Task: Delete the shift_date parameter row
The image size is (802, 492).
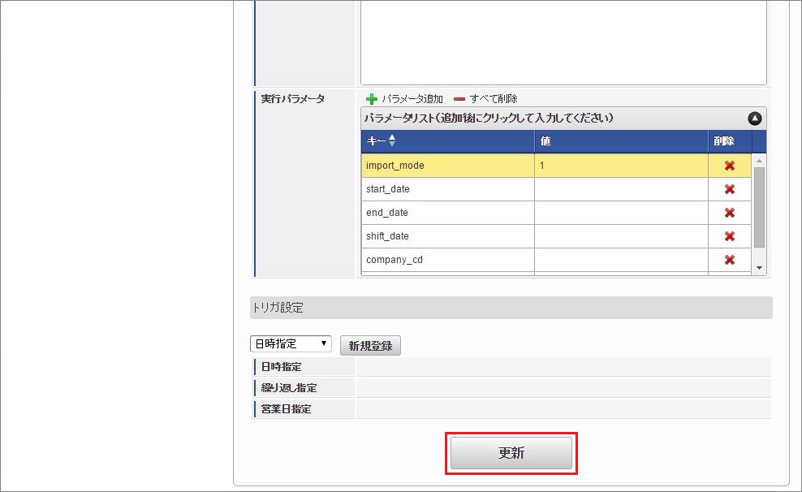Action: 730,235
